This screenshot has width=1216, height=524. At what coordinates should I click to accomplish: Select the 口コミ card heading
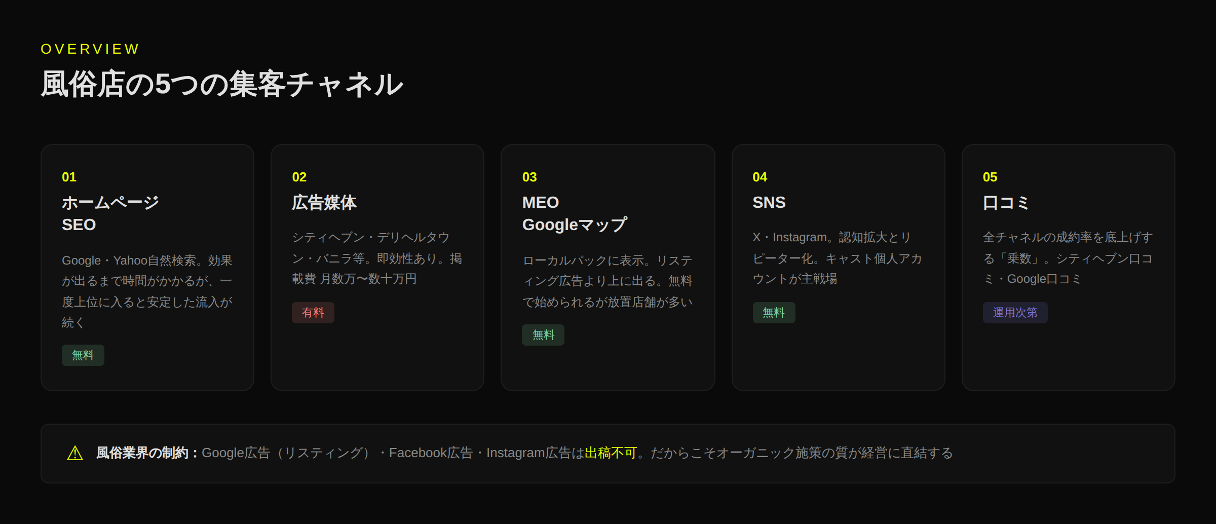pyautogui.click(x=1006, y=202)
